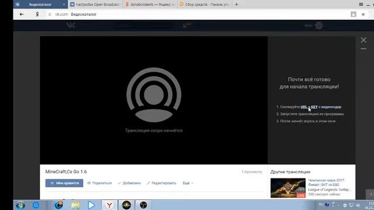Viewport: 374px width, 210px height.
Task: Open the blue search app in taskbar
Action: coord(36,205)
